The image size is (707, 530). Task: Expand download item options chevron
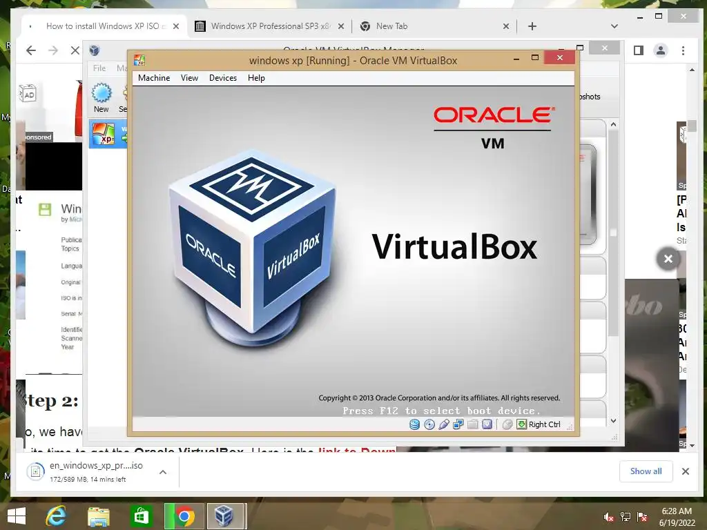click(163, 472)
